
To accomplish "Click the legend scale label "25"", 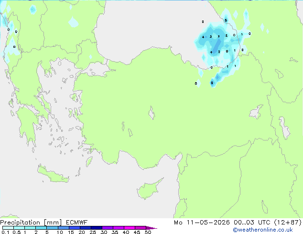I will click(93, 232).
